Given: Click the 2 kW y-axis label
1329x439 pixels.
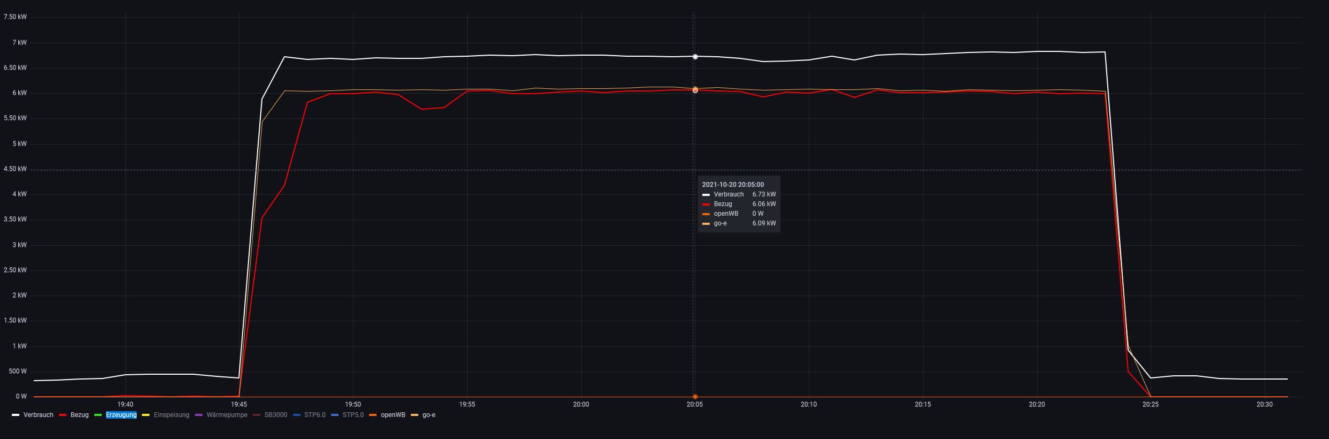Looking at the screenshot, I should [20, 296].
